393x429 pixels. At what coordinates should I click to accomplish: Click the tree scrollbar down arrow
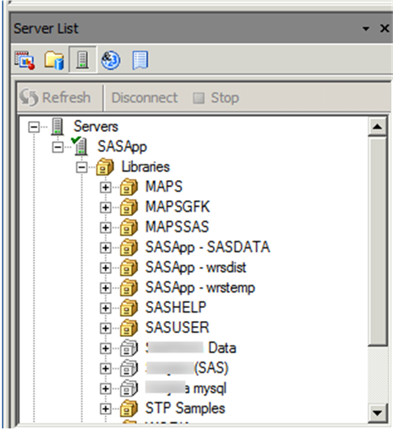(x=378, y=412)
